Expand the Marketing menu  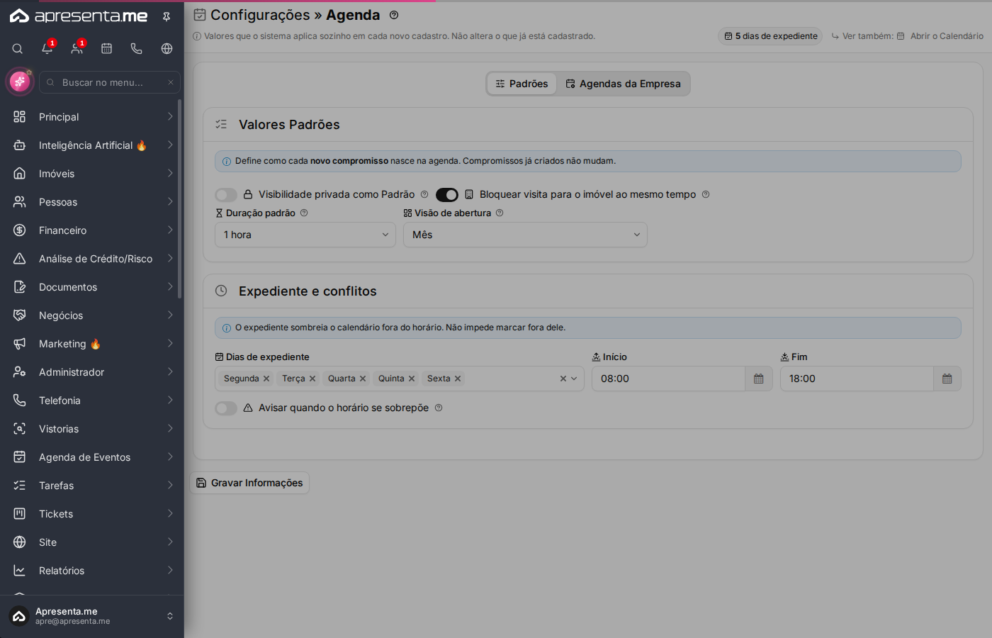click(x=92, y=344)
